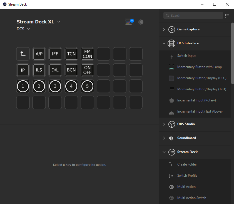Click the Multi Action Switch icon

(171, 198)
